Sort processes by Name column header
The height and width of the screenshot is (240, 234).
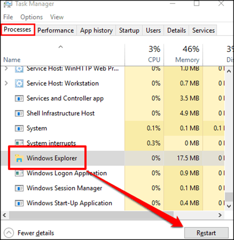click(12, 60)
